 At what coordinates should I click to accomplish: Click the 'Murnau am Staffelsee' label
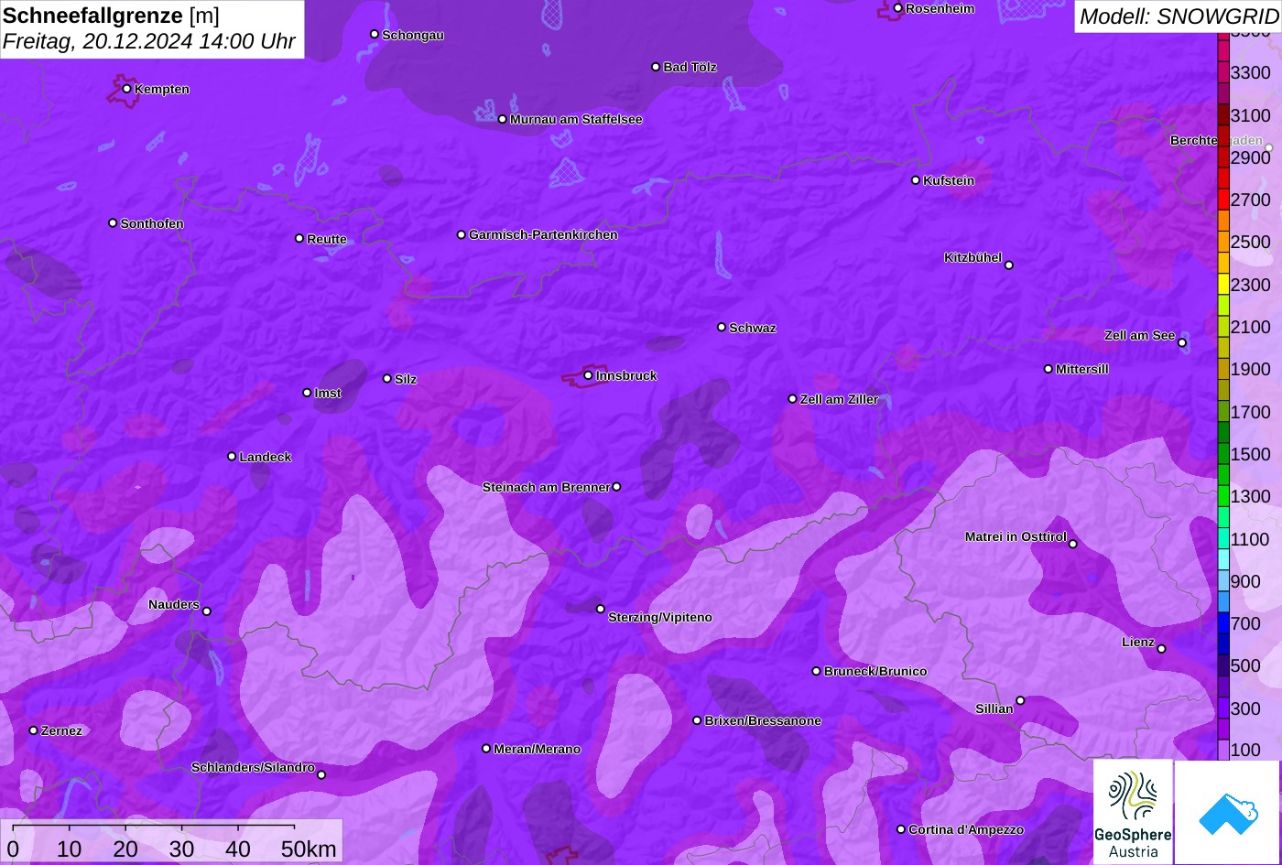click(x=576, y=119)
